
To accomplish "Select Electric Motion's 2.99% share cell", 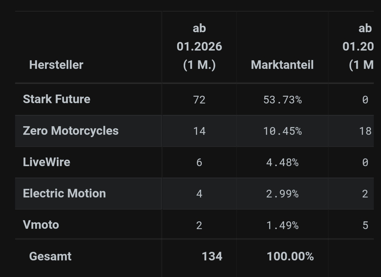I will [282, 194].
